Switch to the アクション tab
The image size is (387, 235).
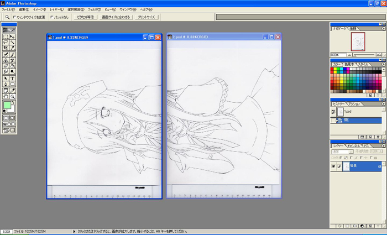[354, 104]
